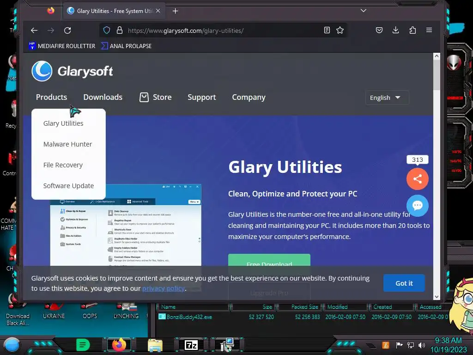Save page to Pocket

(379, 30)
